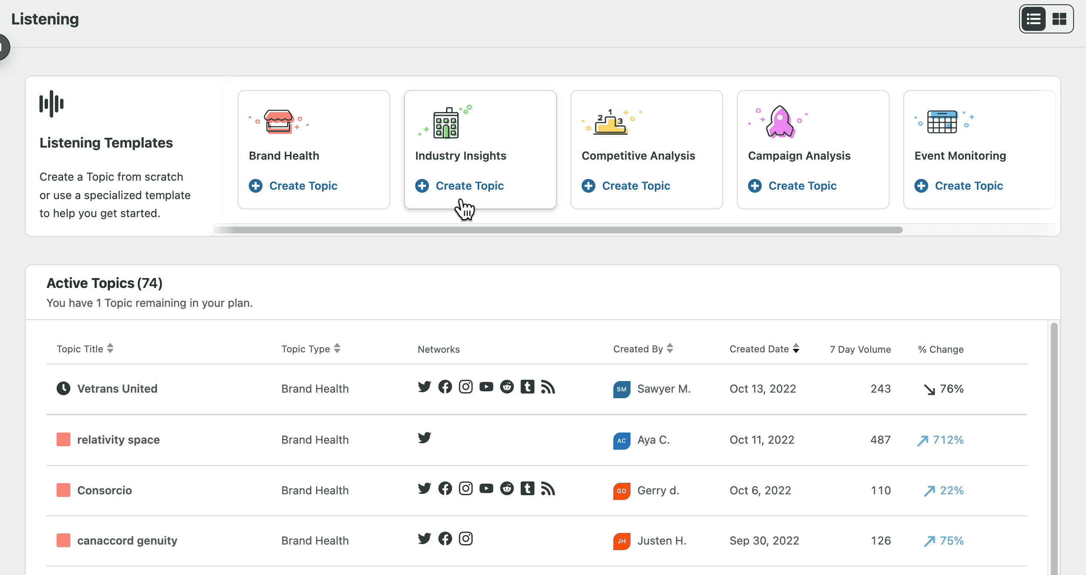Click the canaccord genuity color swatch
The height and width of the screenshot is (575, 1086).
[x=63, y=540]
